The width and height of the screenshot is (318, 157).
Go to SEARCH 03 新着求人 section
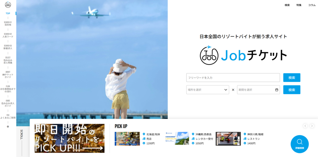pyautogui.click(x=8, y=47)
